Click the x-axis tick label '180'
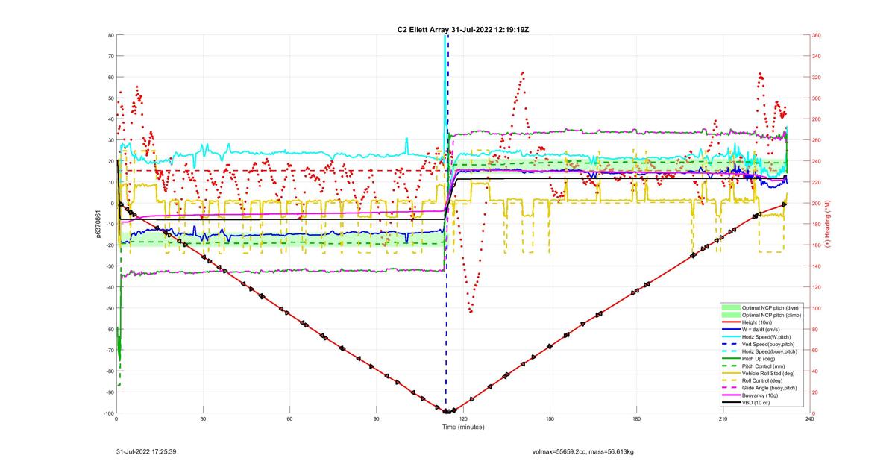Image resolution: width=895 pixels, height=464 pixels. tap(636, 419)
